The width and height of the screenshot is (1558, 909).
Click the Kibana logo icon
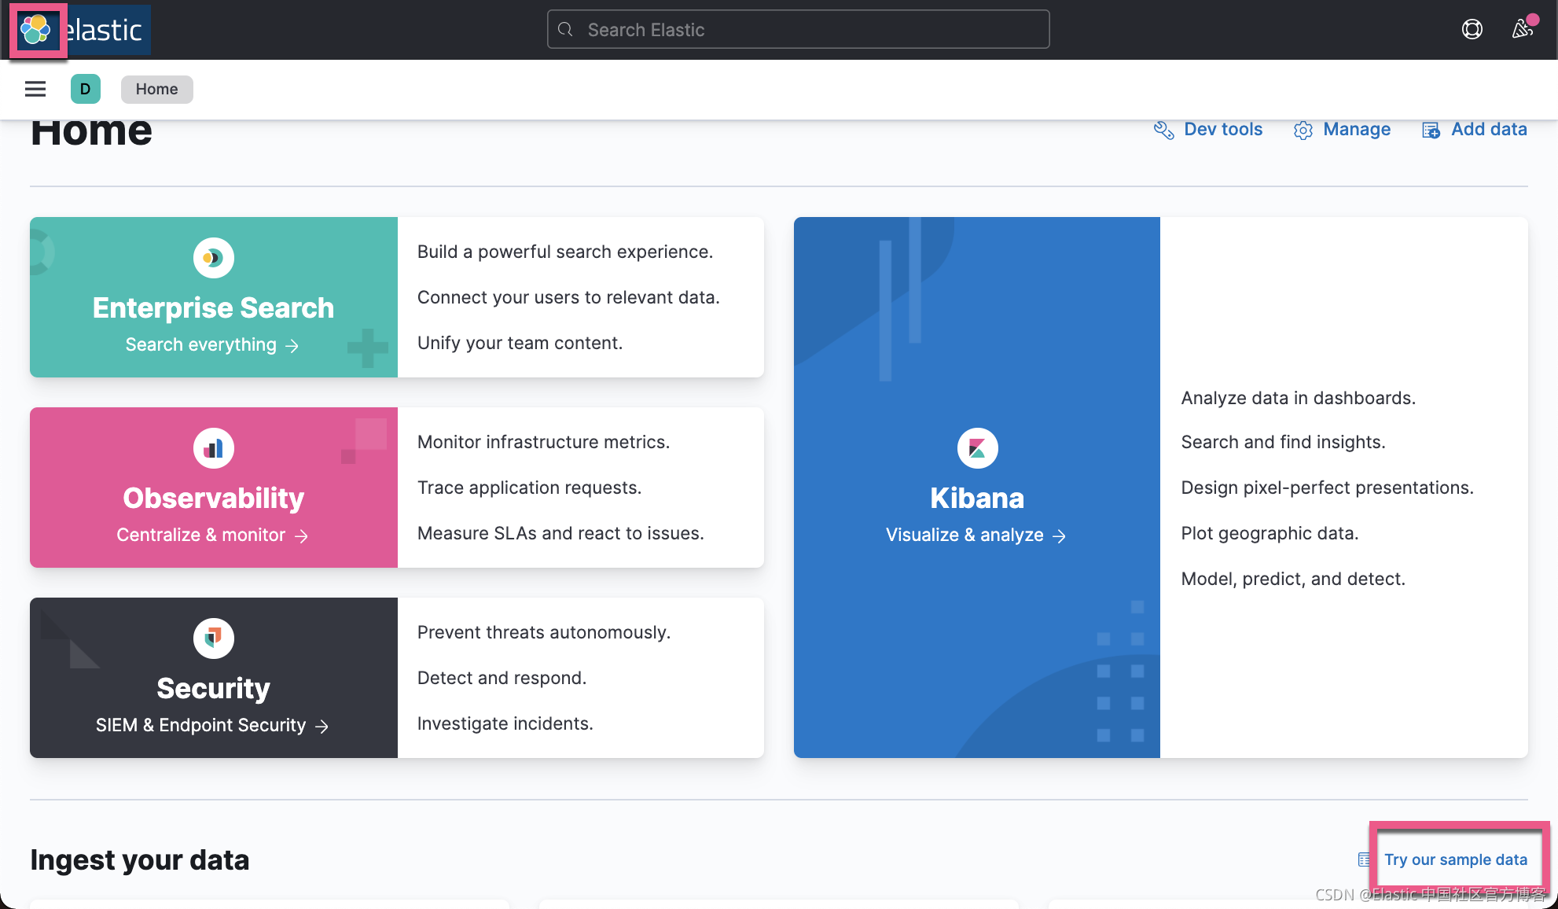(x=976, y=447)
